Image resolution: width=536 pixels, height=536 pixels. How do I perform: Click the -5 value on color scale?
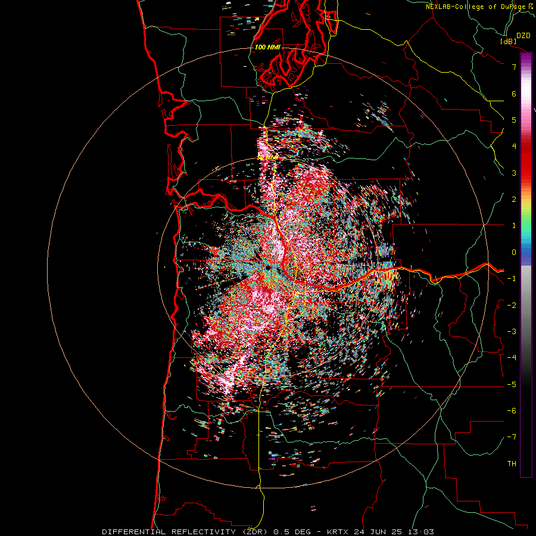click(x=512, y=385)
